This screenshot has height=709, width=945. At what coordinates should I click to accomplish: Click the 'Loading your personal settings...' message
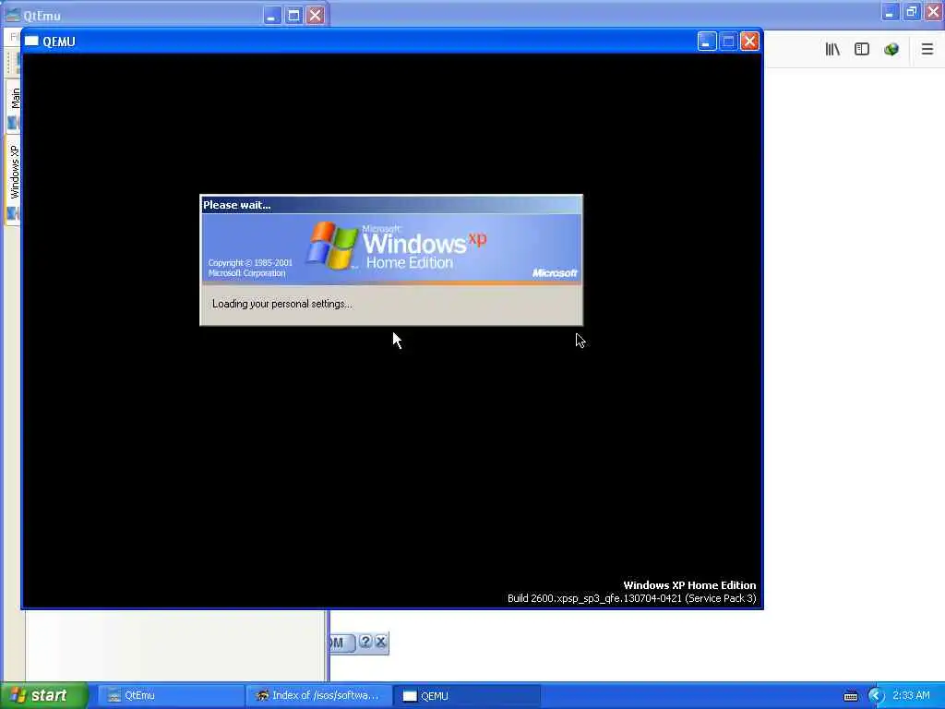pos(282,304)
